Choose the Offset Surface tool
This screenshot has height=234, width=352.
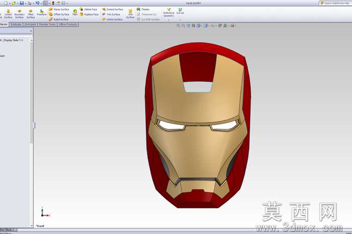coord(59,14)
